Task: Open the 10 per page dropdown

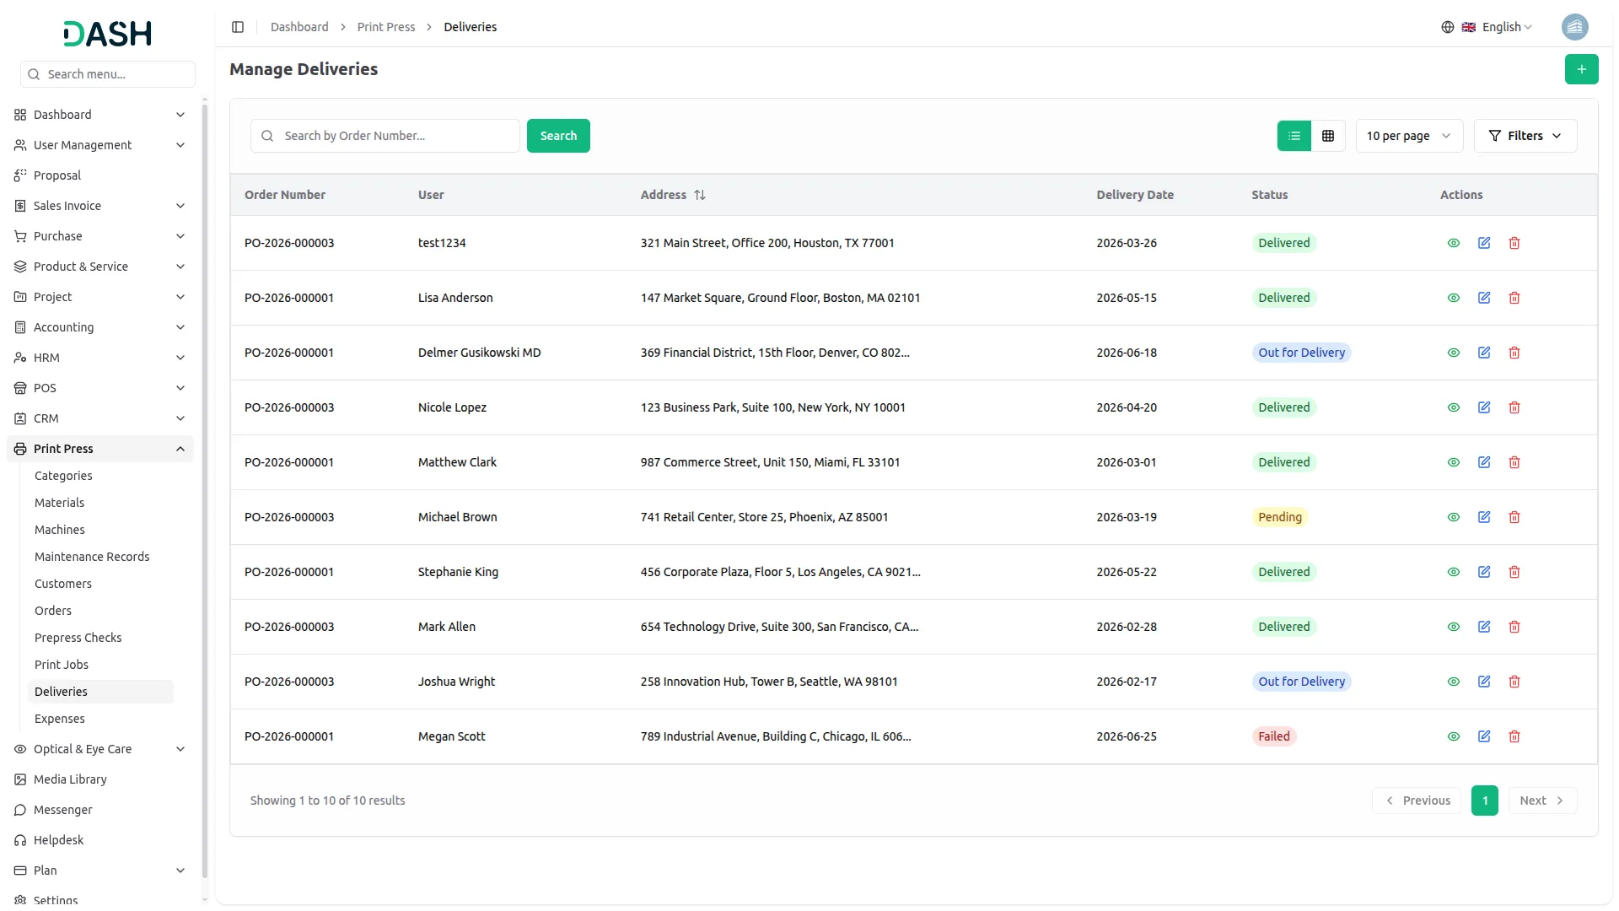Action: (x=1409, y=136)
